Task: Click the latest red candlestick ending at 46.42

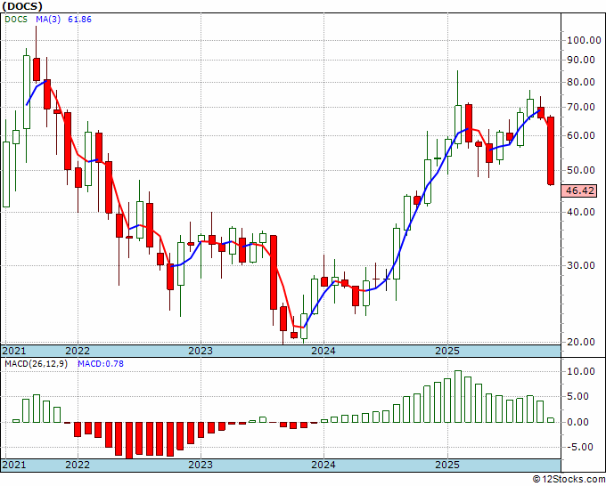Action: pos(551,150)
